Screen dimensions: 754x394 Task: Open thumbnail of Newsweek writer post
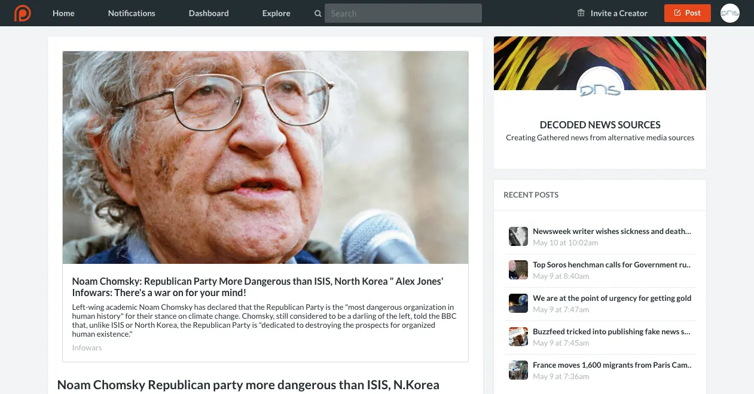(518, 236)
